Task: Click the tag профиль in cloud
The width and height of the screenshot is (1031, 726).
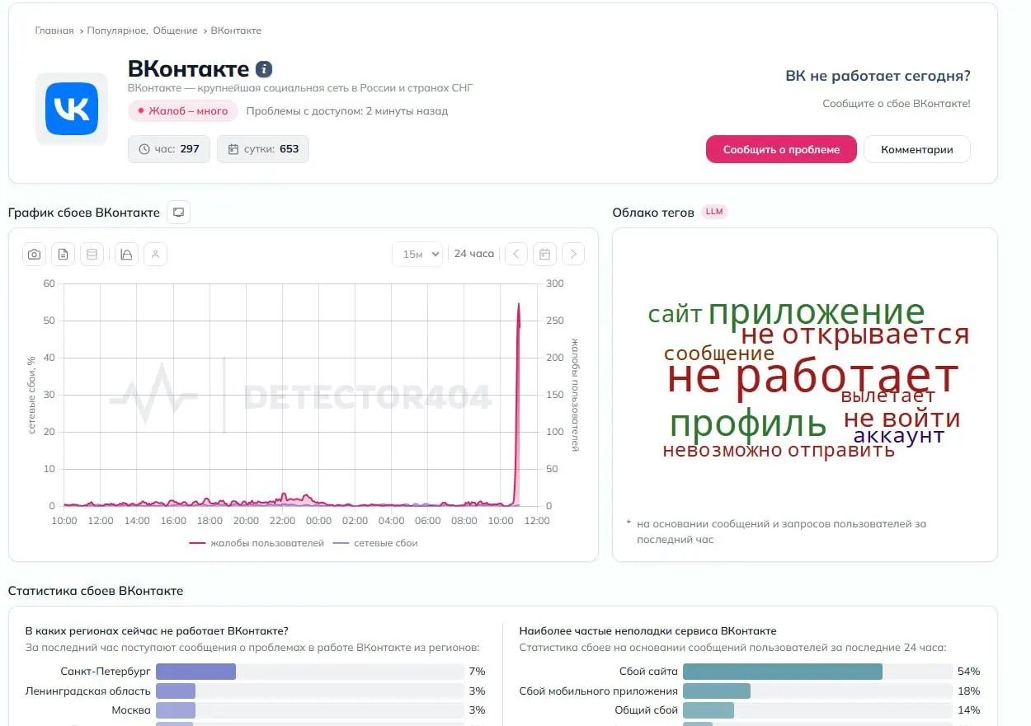Action: [x=748, y=423]
